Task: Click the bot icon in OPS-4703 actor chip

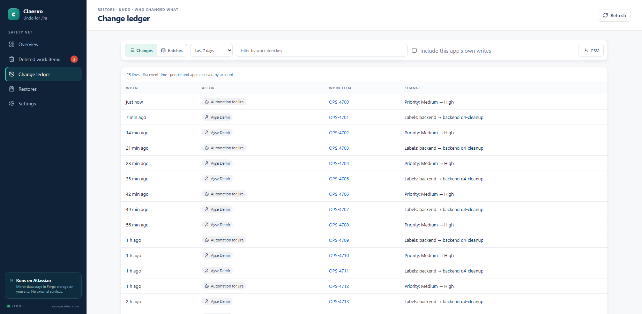Action: 207,148
